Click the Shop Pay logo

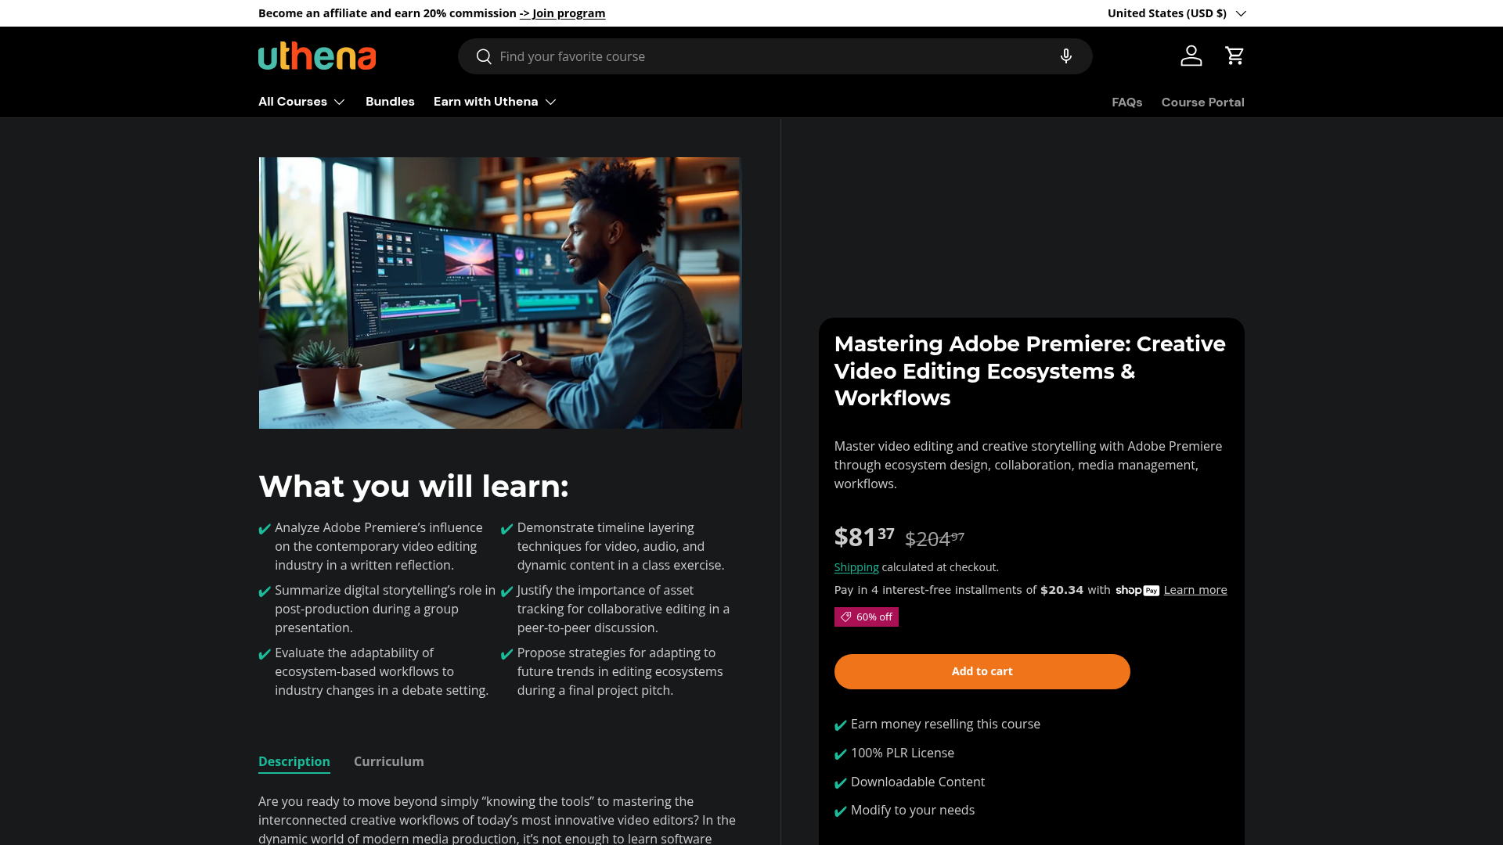click(1137, 591)
